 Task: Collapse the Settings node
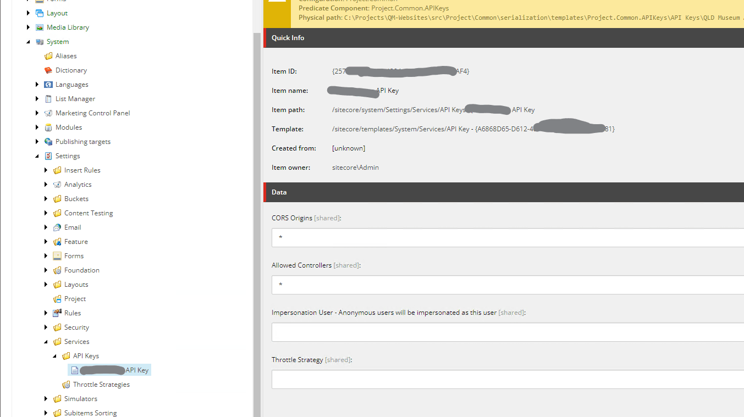37,156
